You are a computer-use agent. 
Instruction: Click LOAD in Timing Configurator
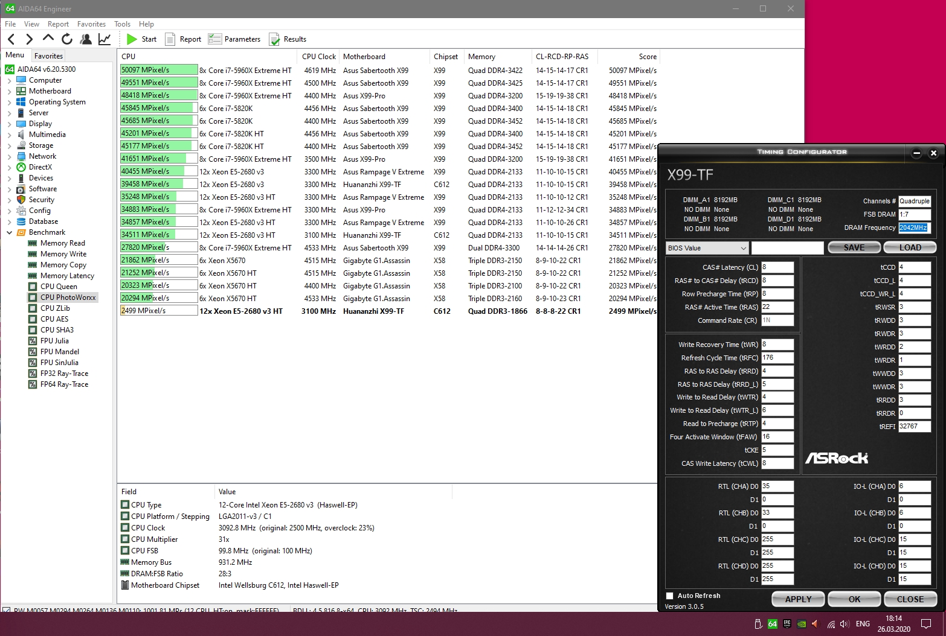910,247
